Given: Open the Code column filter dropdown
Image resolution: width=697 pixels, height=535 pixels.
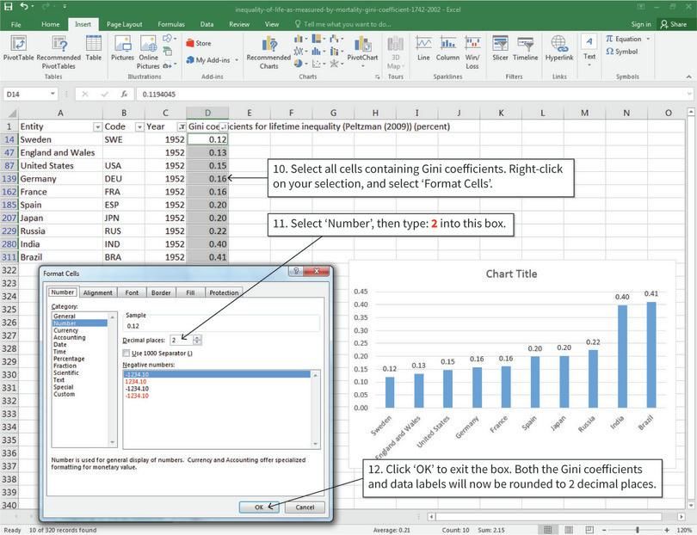Looking at the screenshot, I should pos(139,127).
